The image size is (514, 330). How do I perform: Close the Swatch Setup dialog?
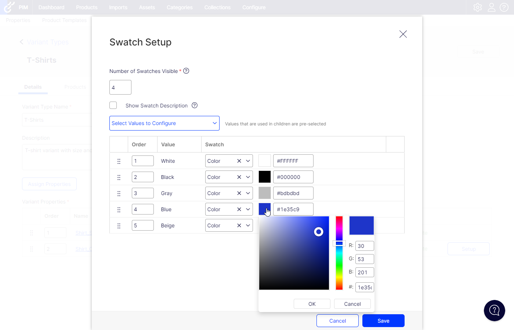tap(403, 34)
